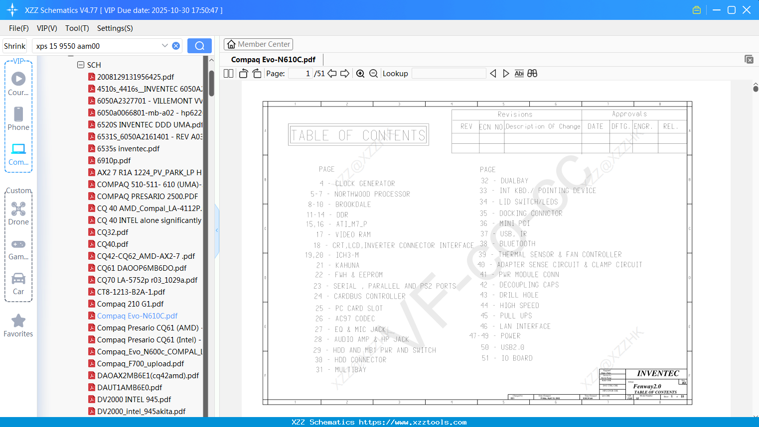Click the file tree vertical scrollbar
The width and height of the screenshot is (759, 427).
[211, 83]
